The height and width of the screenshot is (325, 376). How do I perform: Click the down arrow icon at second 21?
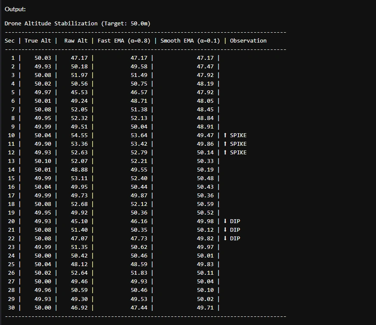[225, 230]
